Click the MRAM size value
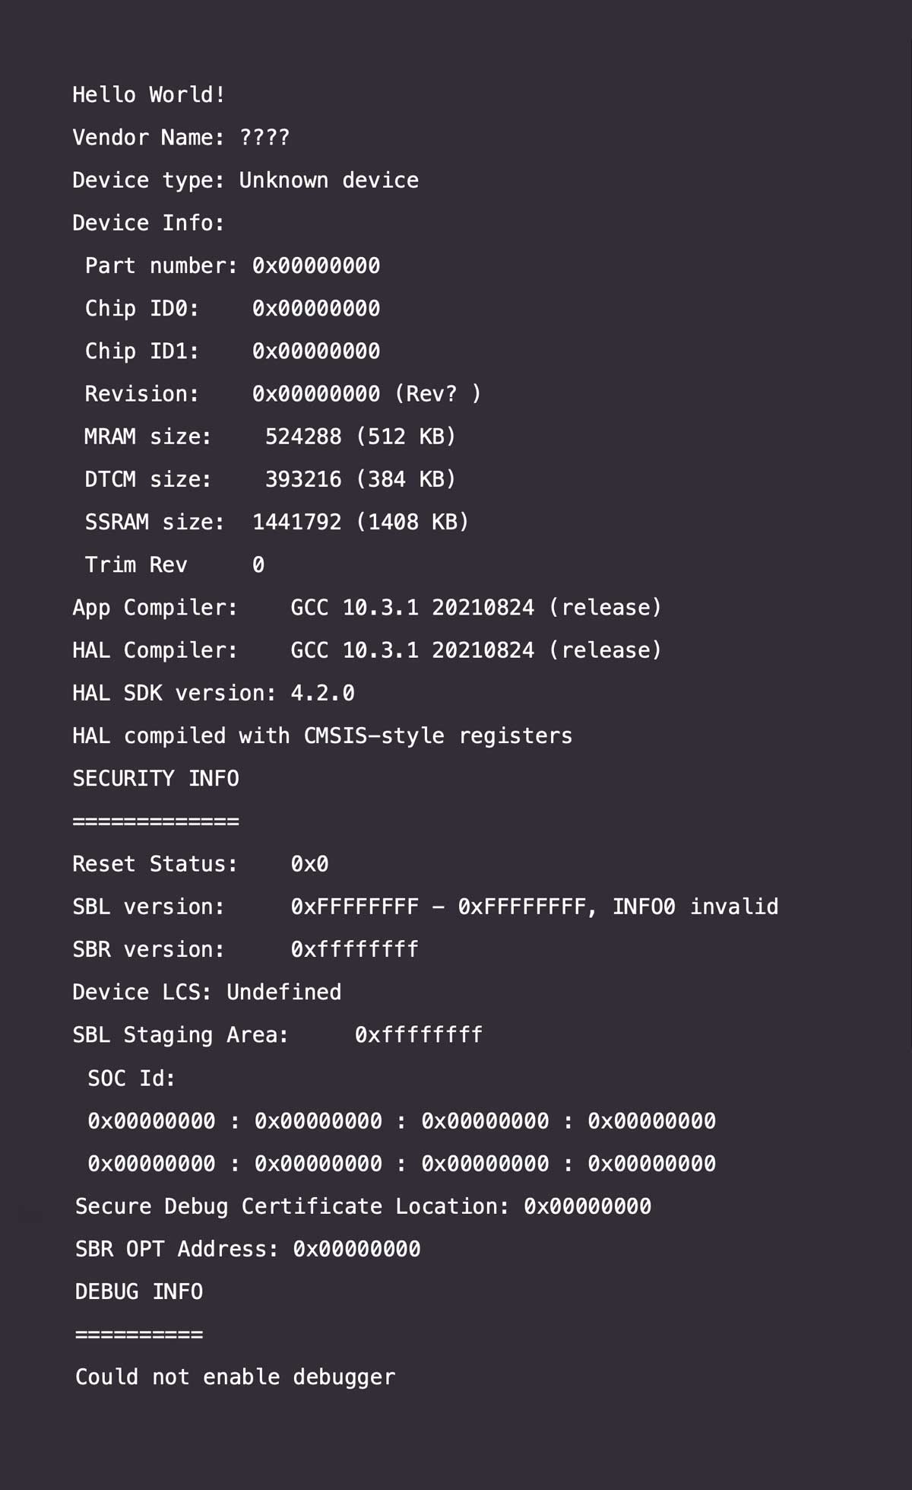The image size is (912, 1490). pyautogui.click(x=360, y=437)
